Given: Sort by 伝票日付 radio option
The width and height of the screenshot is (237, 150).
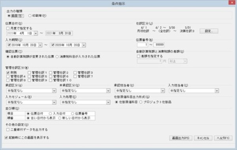Looking at the screenshot, I should coord(28,113).
